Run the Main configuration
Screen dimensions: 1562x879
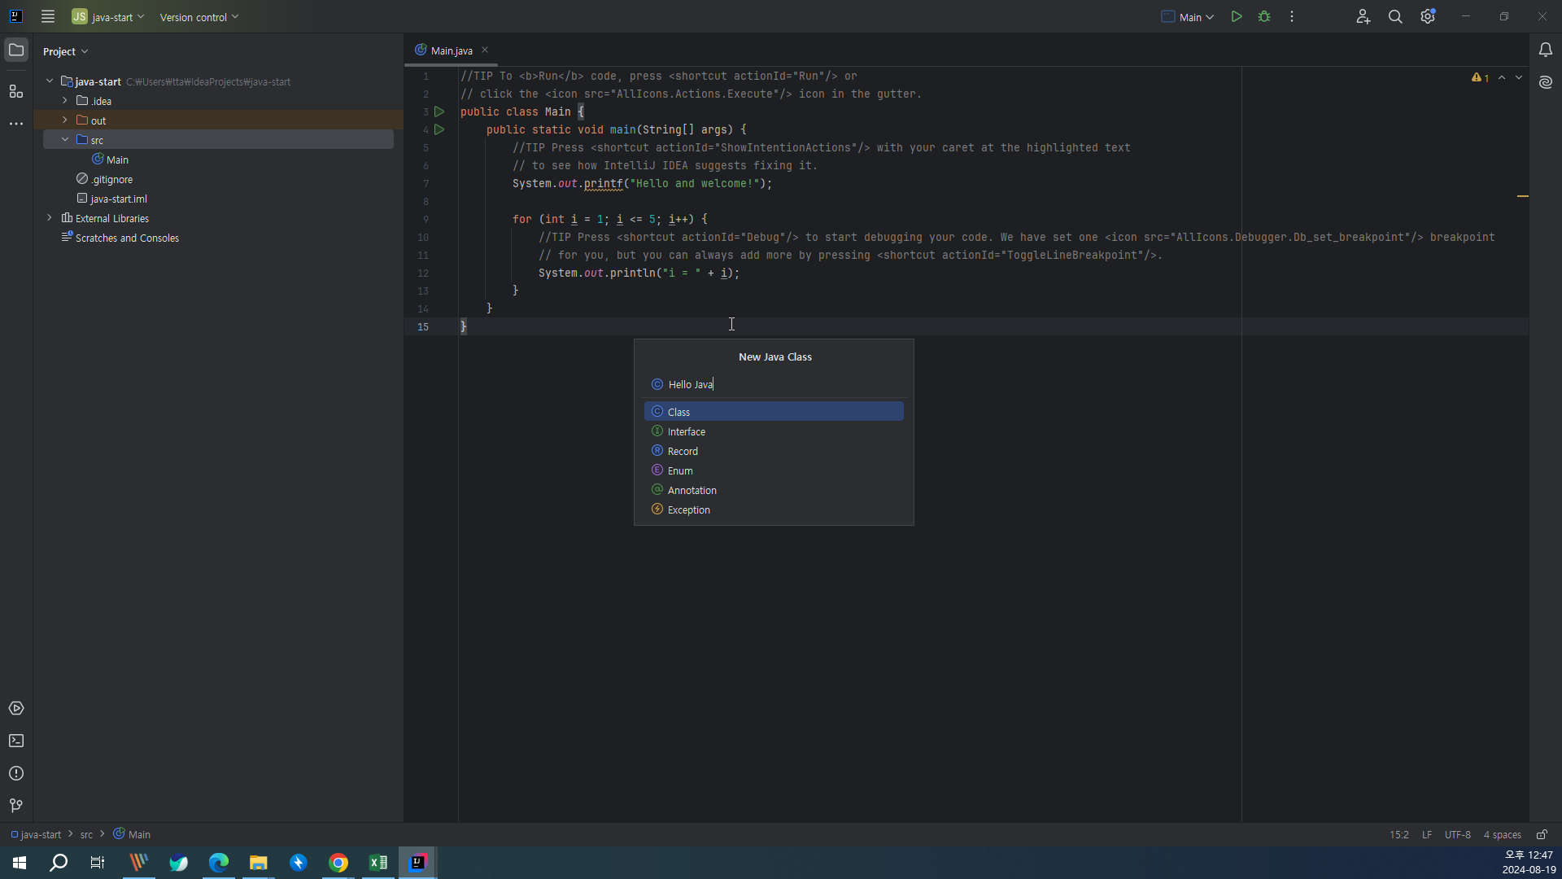pos(1237,16)
